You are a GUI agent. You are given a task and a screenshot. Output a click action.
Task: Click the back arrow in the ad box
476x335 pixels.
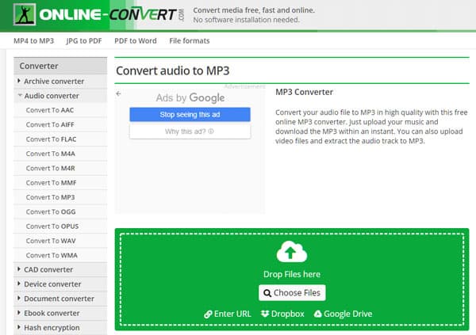118,93
